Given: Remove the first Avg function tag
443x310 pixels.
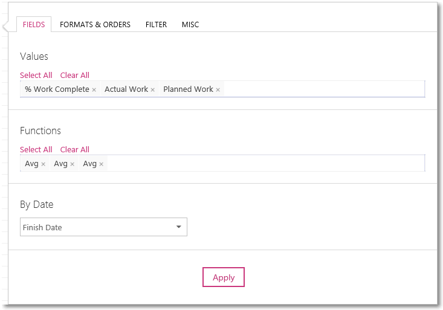Looking at the screenshot, I should click(44, 164).
